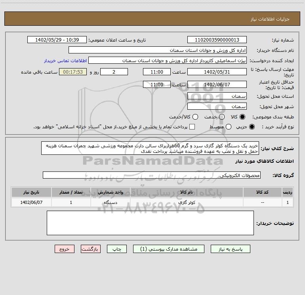Screen dimensions: 305x295
Task: Click the استان محل تحویل field
Action: pyautogui.click(x=217, y=96)
